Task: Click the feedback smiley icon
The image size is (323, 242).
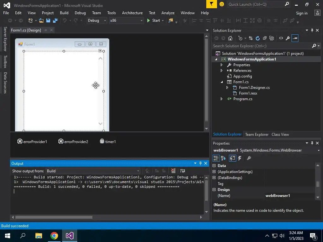Action: (x=222, y=4)
